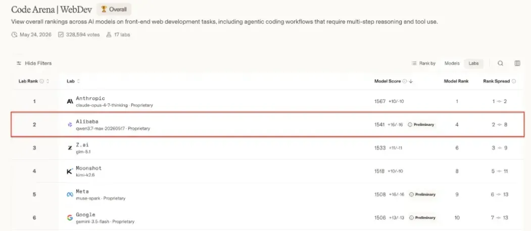Click Alibaba's Preliminary badge
This screenshot has height=231, width=531.
(x=421, y=125)
